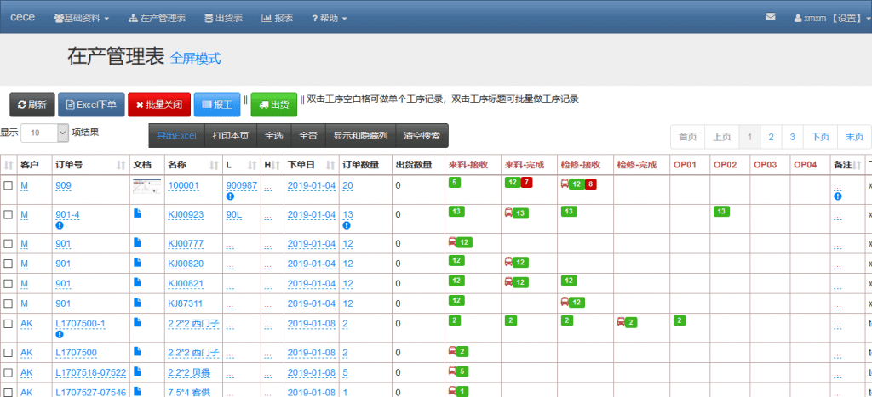Screen dimensions: 872x397
Task: Tick the checkbox for order L1707500-1
Action: pos(9,324)
